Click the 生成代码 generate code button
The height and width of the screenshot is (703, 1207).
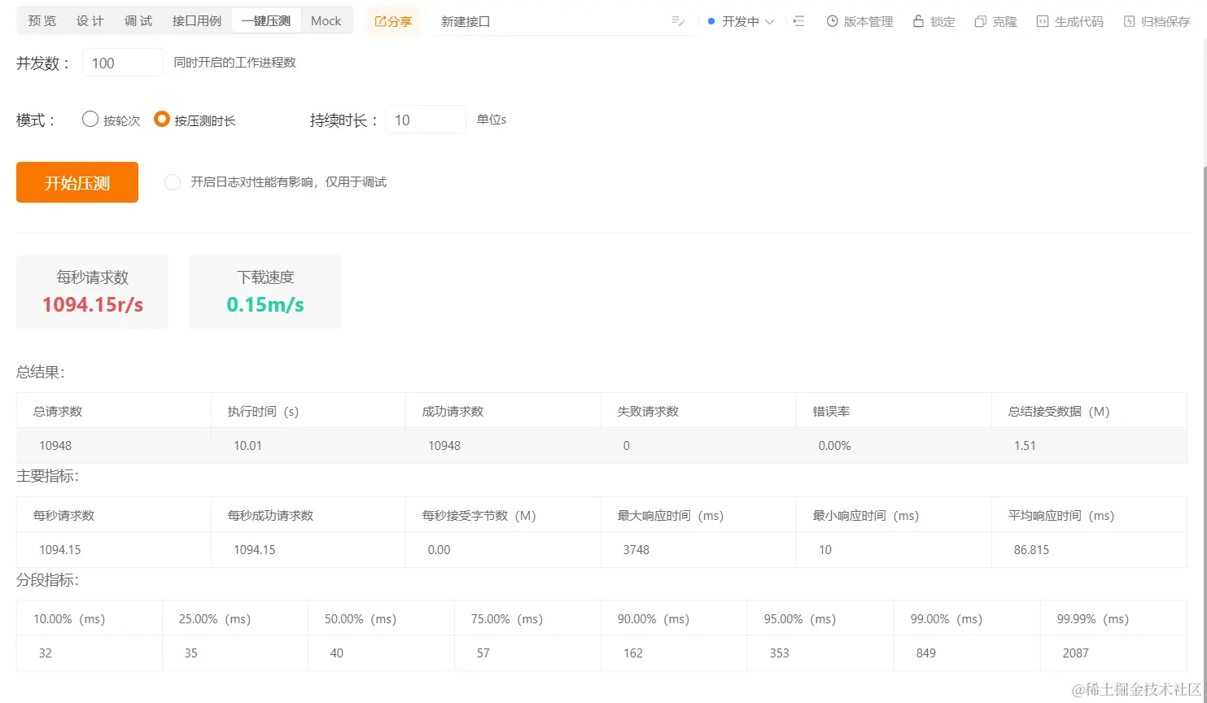click(x=1069, y=22)
